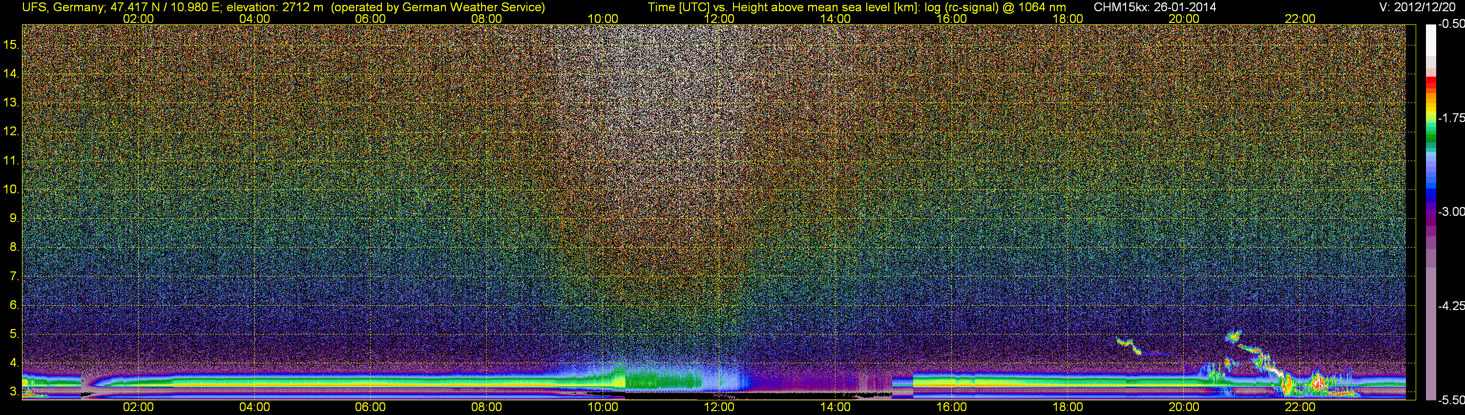The height and width of the screenshot is (415, 1465).
Task: Click the instrument label "CHM15kx: 26-01-2014"
Action: [x=1155, y=7]
